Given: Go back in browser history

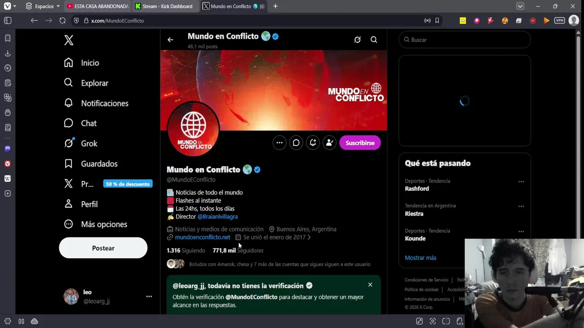Looking at the screenshot, I should [x=34, y=20].
